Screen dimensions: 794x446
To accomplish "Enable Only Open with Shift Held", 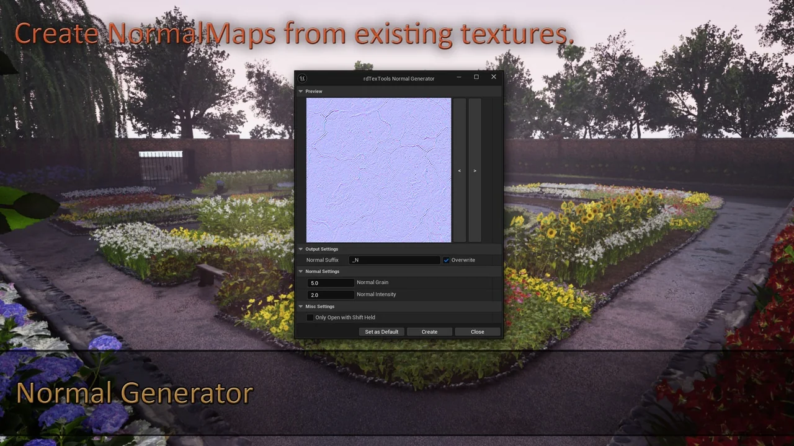I will coord(310,318).
